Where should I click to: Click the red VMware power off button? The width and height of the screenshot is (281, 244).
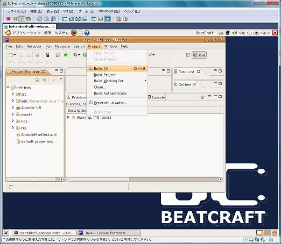click(x=8, y=19)
